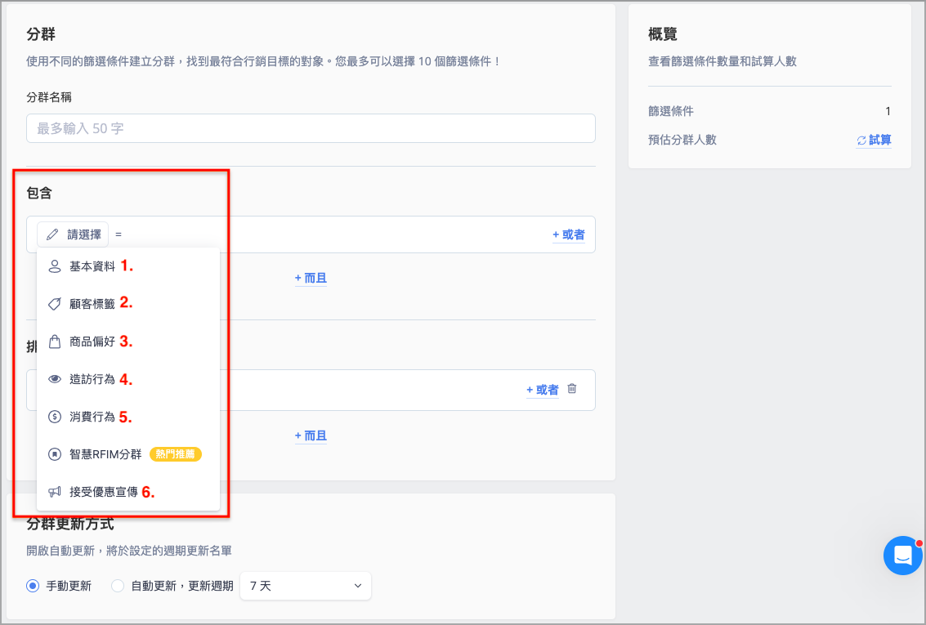
Task: Add 而且 condition under exclusion section
Action: pos(311,435)
